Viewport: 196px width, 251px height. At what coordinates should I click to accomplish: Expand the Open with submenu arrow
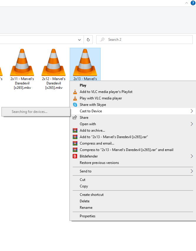192,124
